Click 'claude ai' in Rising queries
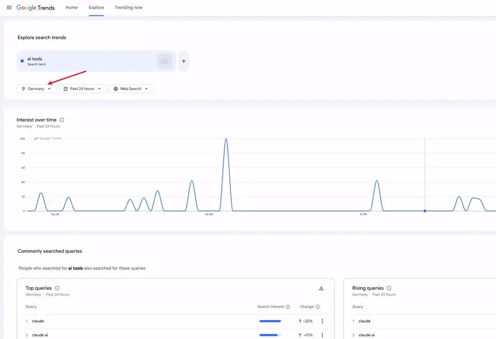The width and height of the screenshot is (496, 339). (367, 335)
